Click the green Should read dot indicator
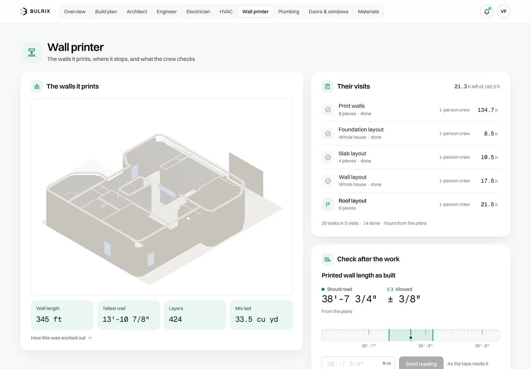This screenshot has height=369, width=531. [x=323, y=289]
